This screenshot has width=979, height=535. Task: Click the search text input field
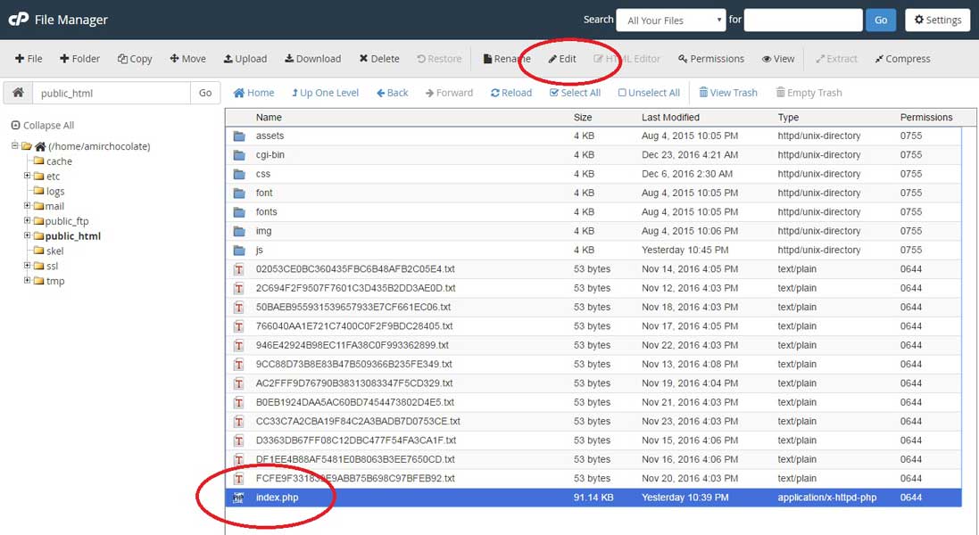tap(803, 20)
